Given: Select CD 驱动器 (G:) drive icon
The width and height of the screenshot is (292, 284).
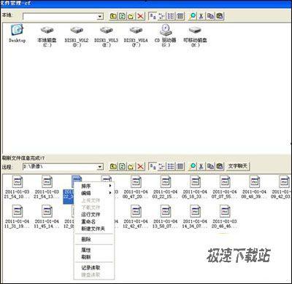Looking at the screenshot, I should pos(166,36).
